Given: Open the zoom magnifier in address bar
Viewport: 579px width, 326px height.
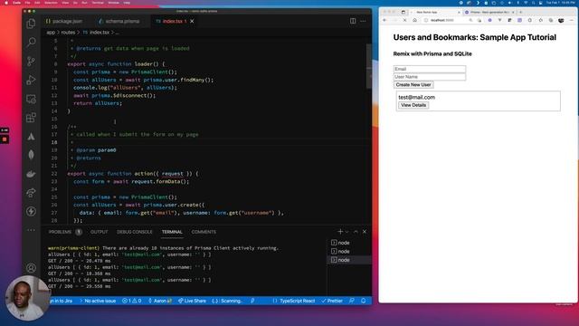Looking at the screenshot, I should (x=470, y=20).
